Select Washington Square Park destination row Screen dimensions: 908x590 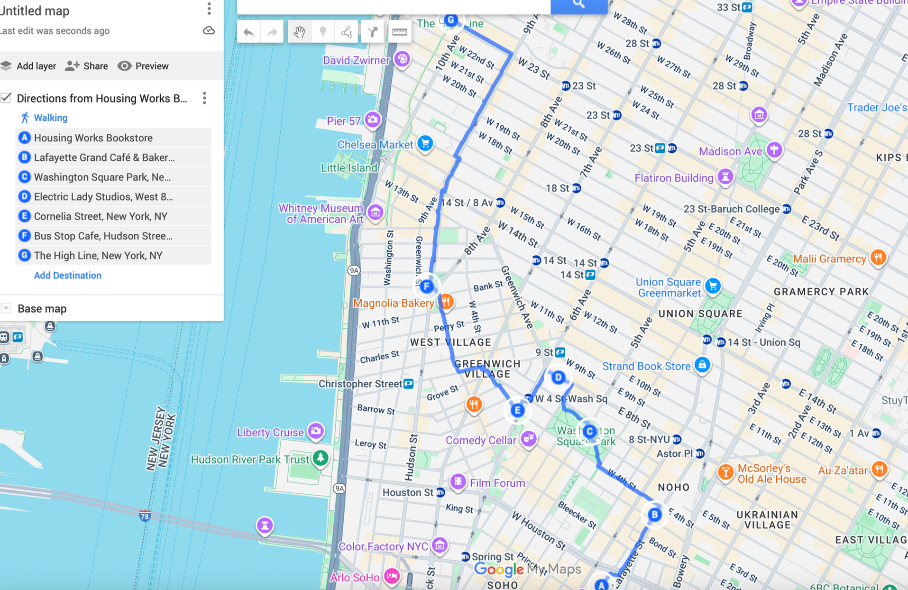pos(113,177)
